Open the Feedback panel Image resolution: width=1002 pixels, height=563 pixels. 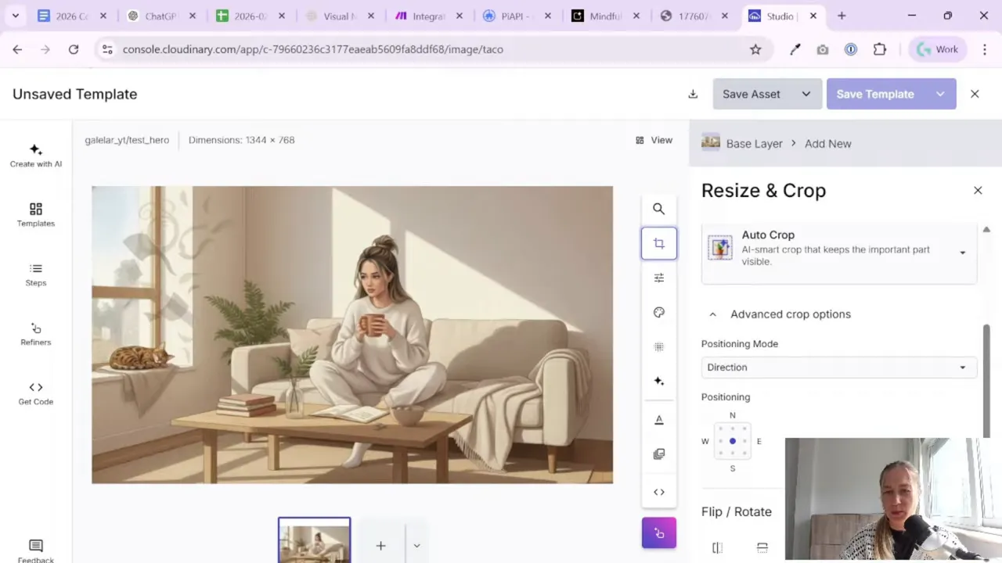(36, 550)
